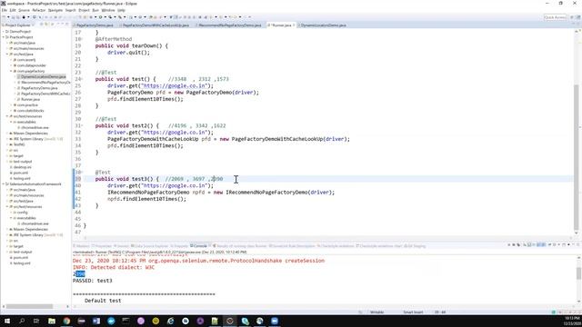582x327 pixels.
Task: Open the Run menu
Action: (95, 10)
